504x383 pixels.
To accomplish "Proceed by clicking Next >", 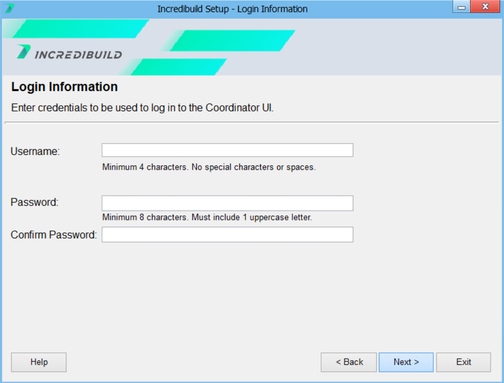I will (406, 362).
